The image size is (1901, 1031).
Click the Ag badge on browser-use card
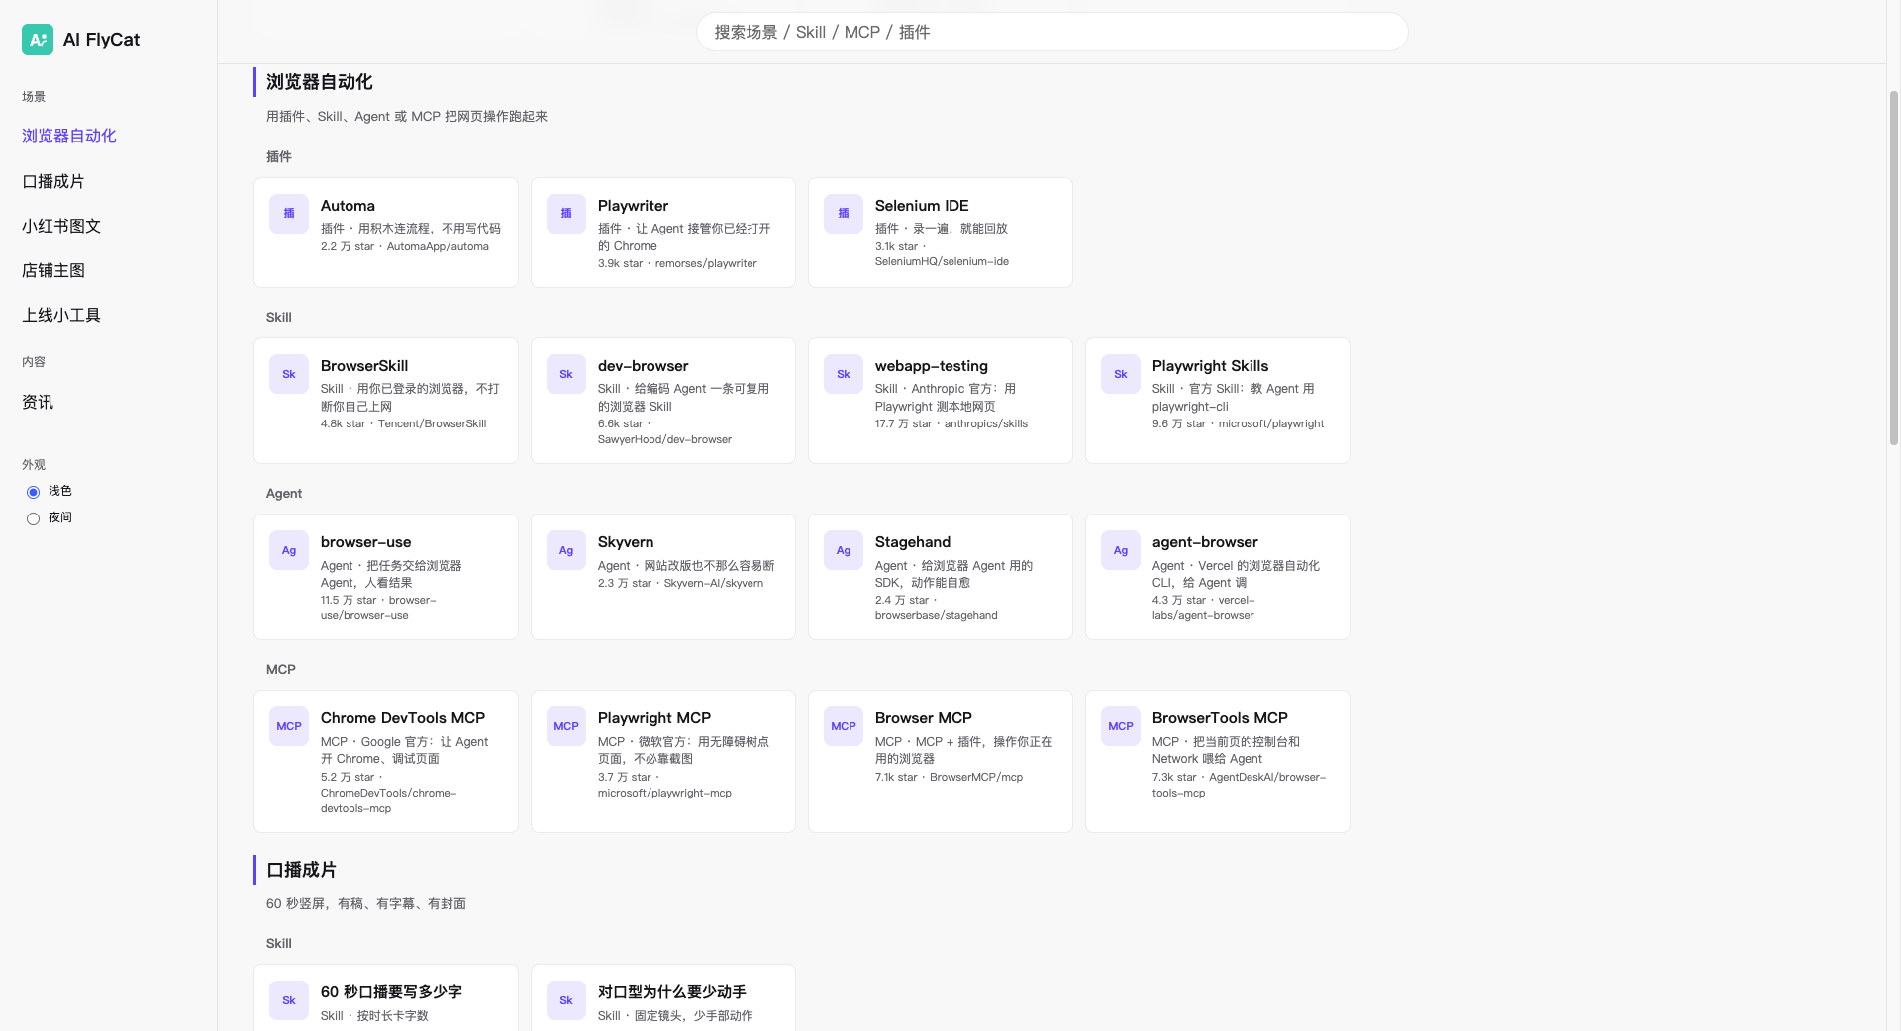coord(289,550)
